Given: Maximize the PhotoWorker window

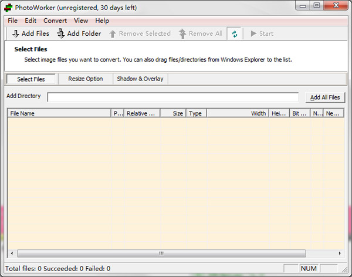Looking at the screenshot, I should point(317,5).
